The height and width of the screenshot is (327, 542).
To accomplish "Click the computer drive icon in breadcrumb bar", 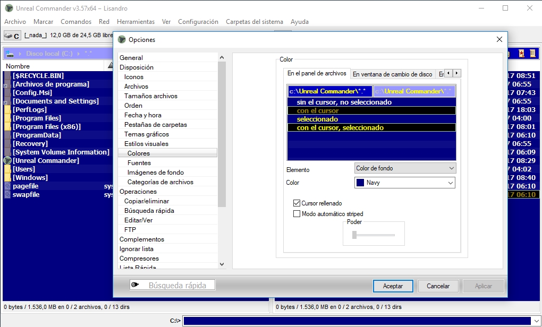I will coord(10,54).
